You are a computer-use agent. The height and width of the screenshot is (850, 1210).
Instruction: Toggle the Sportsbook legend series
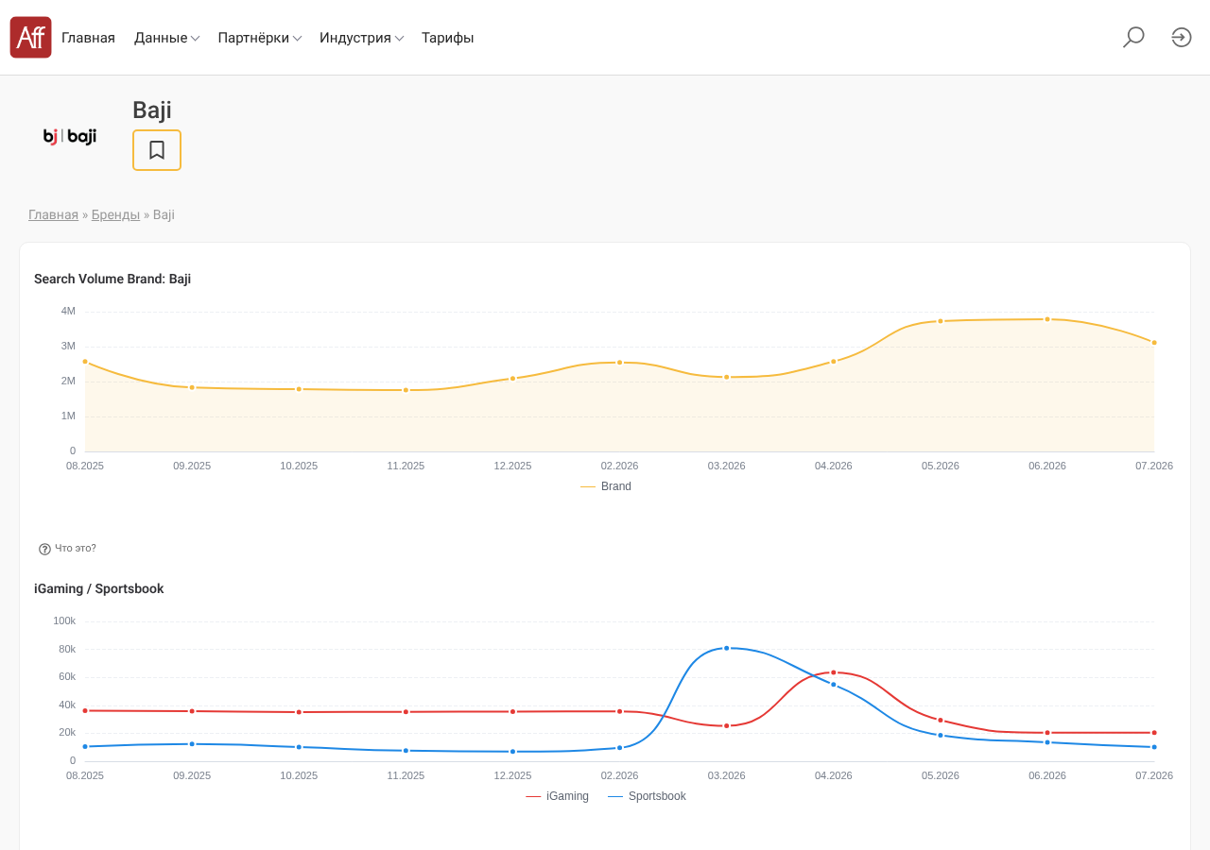click(x=647, y=796)
